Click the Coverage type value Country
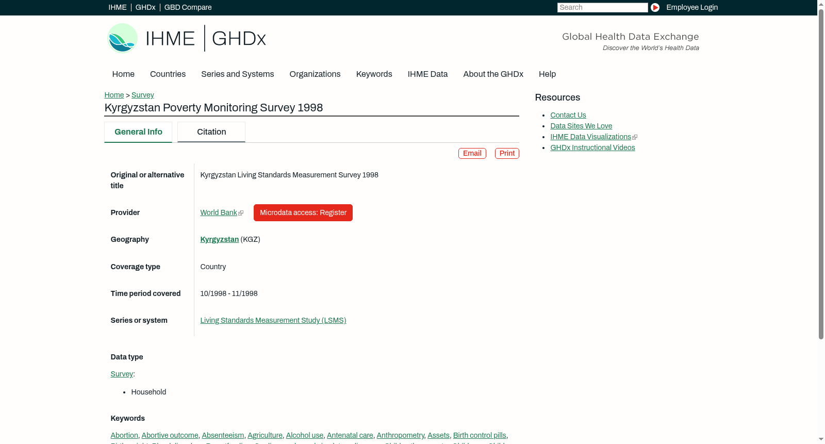825x444 pixels. (x=213, y=267)
